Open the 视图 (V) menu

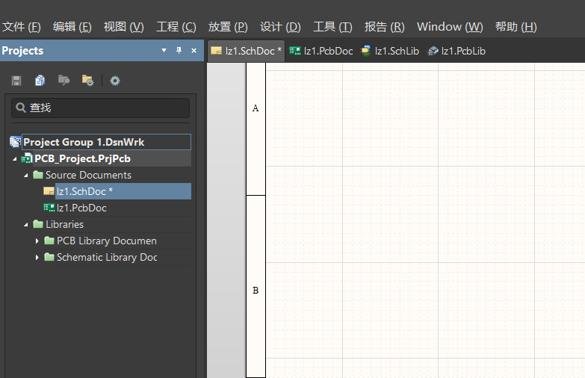tap(123, 27)
